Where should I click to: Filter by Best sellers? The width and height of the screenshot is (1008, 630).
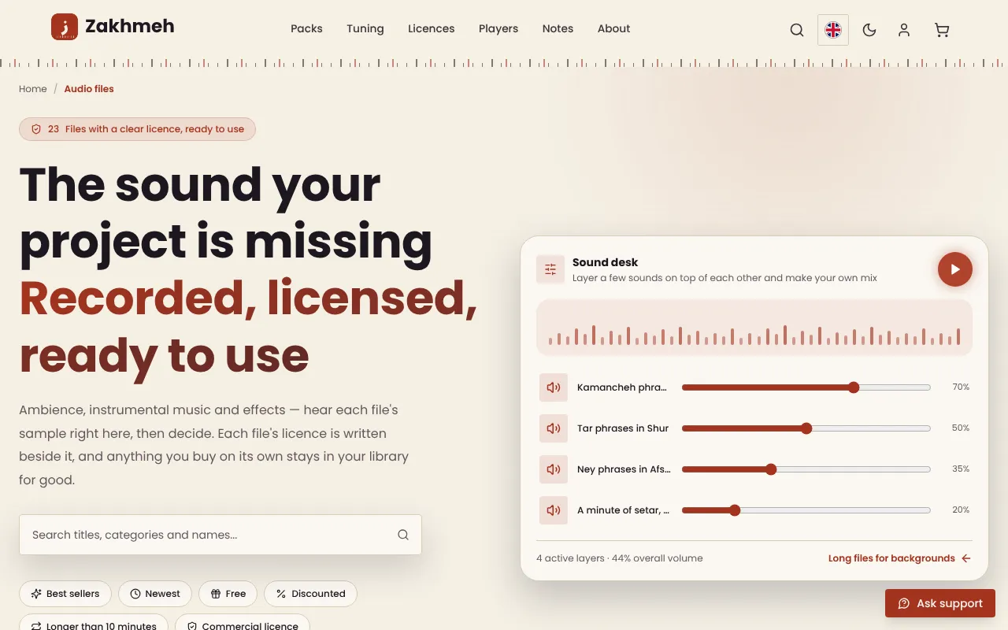65,594
